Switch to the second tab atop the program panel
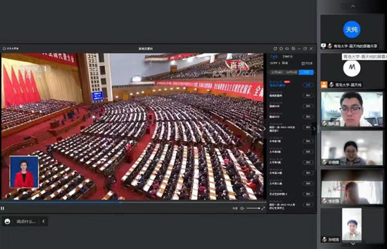387x249 pixels. click(287, 57)
